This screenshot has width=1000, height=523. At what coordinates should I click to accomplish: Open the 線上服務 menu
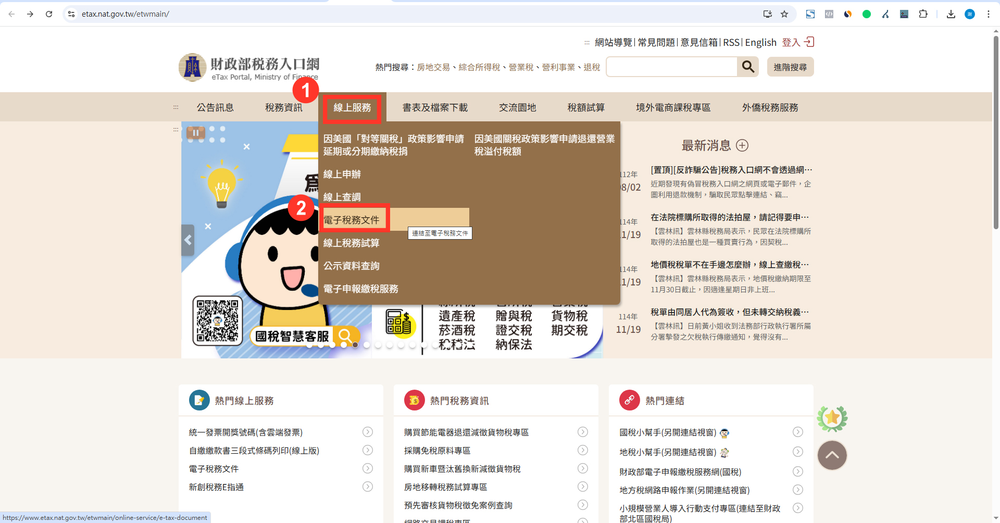[x=352, y=108]
